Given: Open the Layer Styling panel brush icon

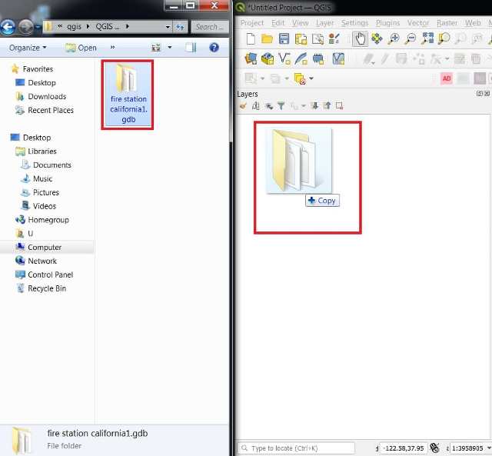Looking at the screenshot, I should 243,106.
